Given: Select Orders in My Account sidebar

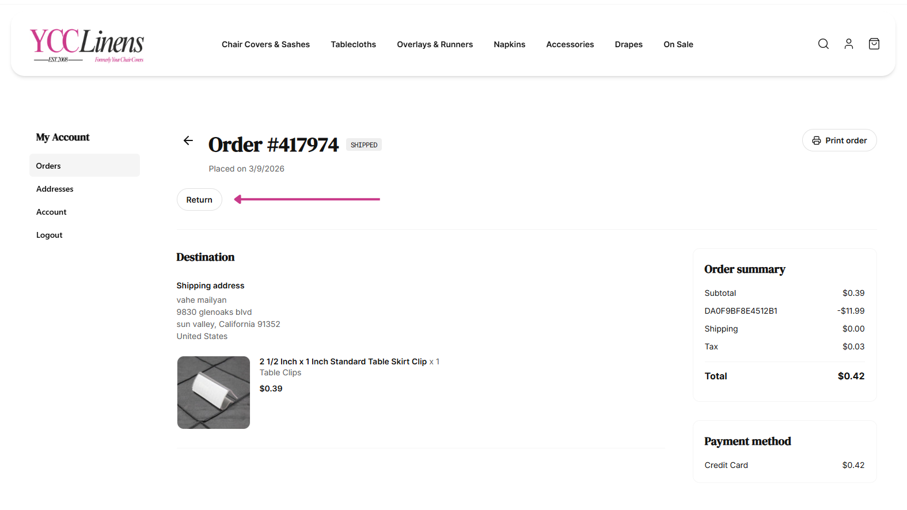Looking at the screenshot, I should (85, 166).
